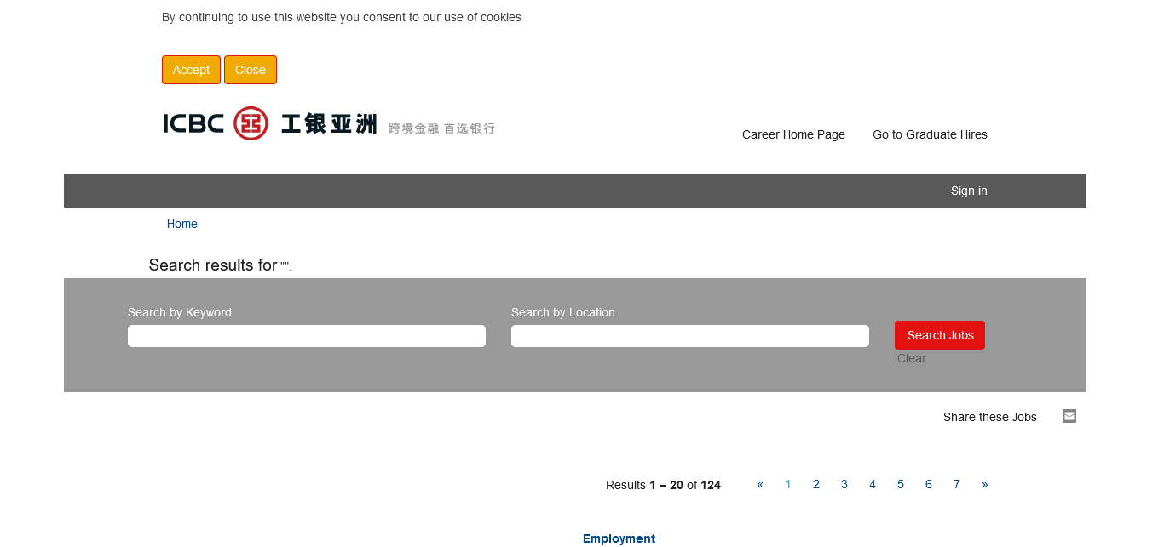
Task: Click Sign in on the gray bar
Action: coord(969,191)
